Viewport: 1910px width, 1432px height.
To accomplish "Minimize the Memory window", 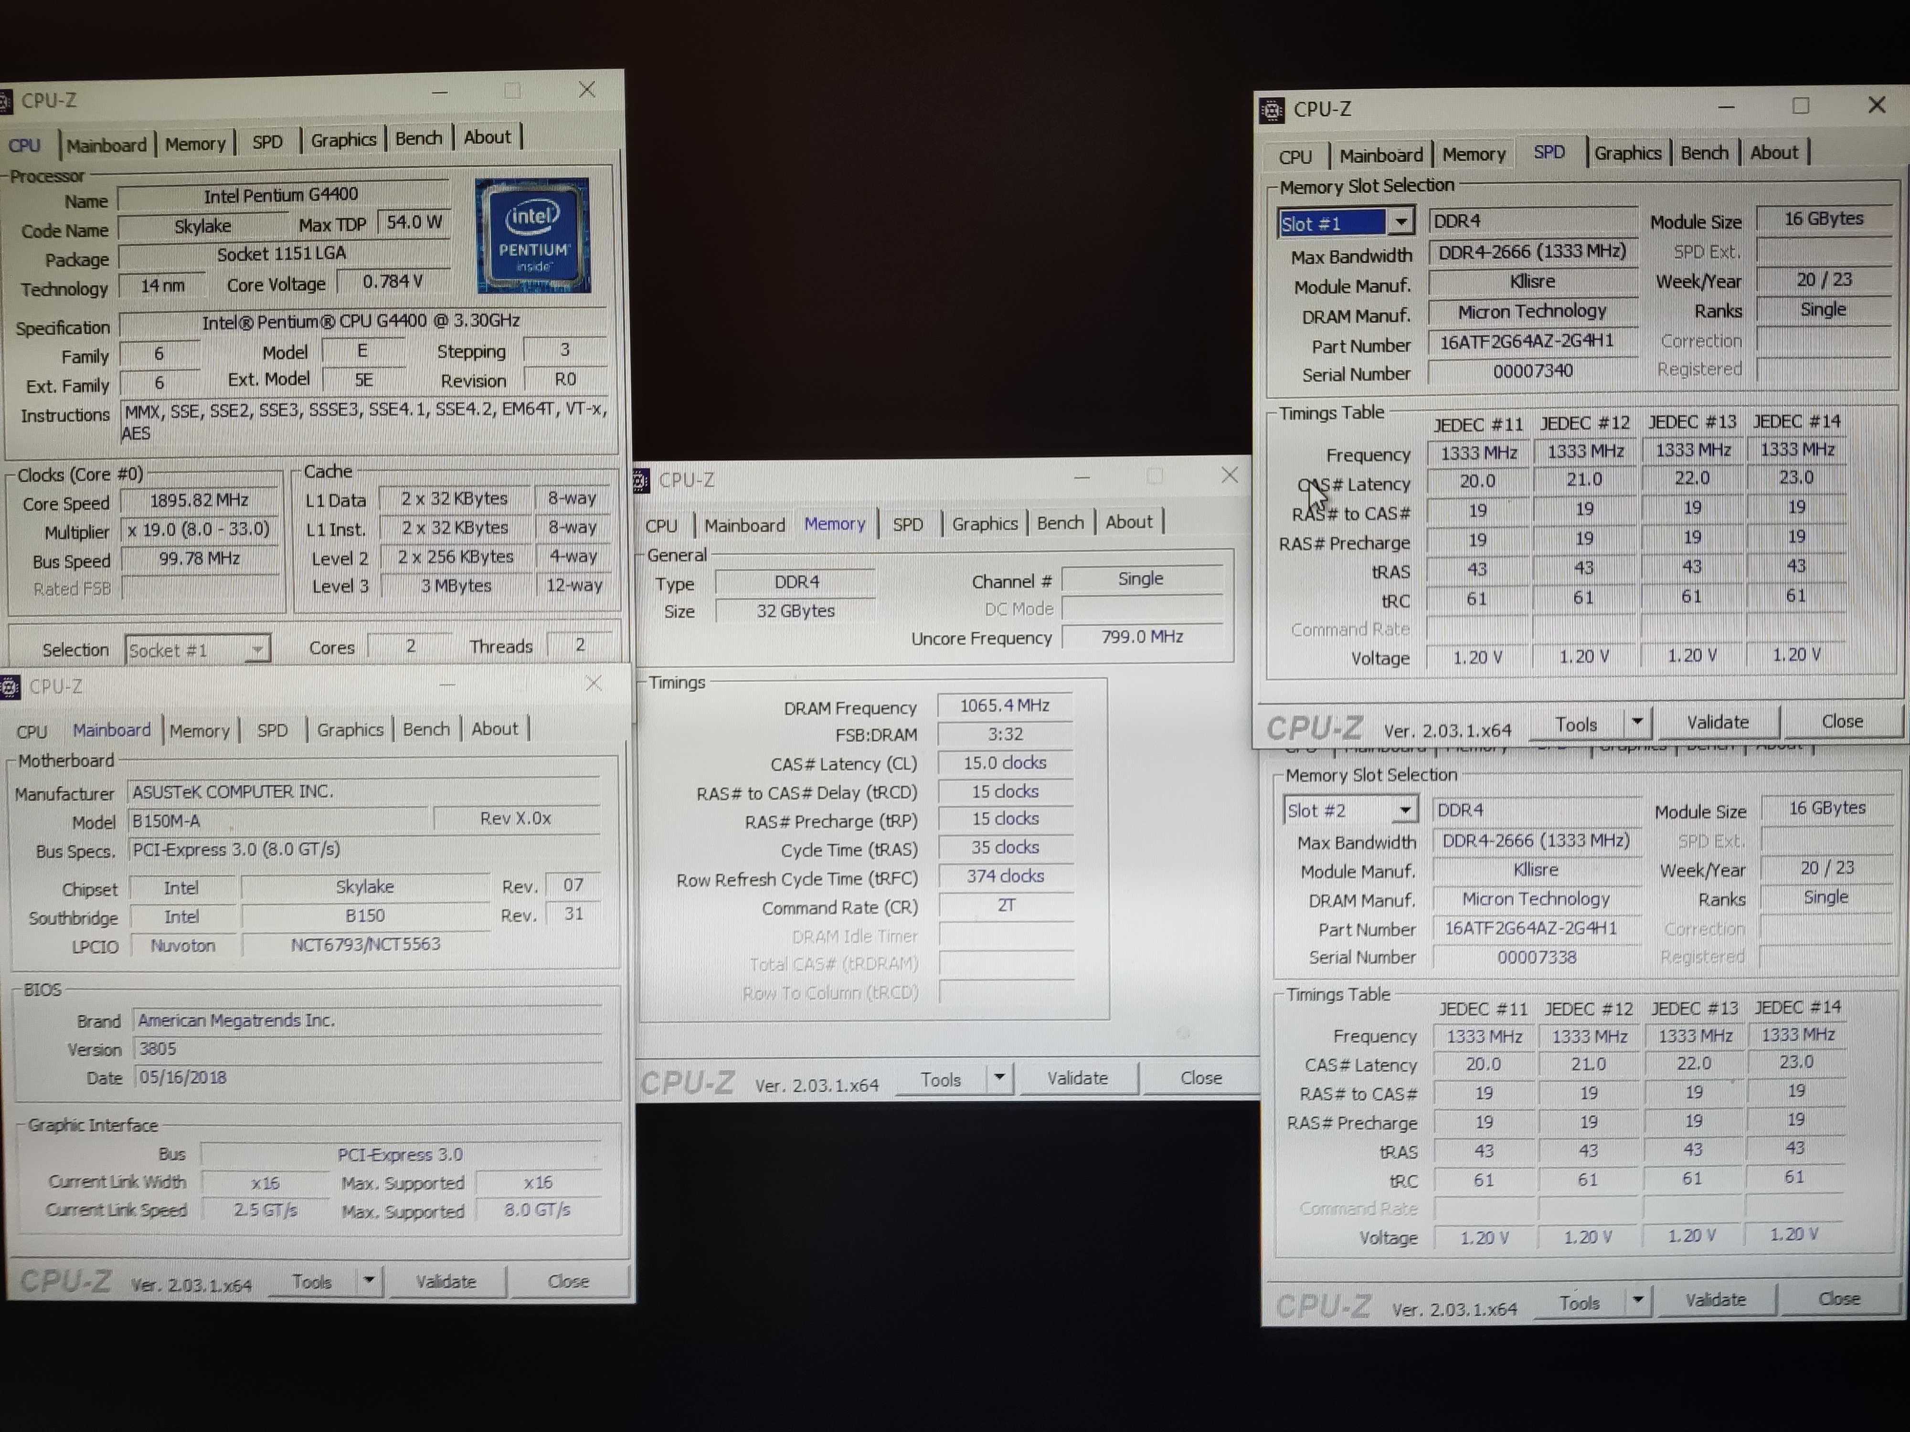I will (x=1082, y=476).
